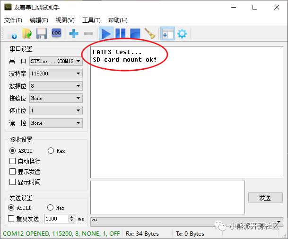The image size is (288, 239).
Task: Click the blue plus icon
Action: [74, 34]
